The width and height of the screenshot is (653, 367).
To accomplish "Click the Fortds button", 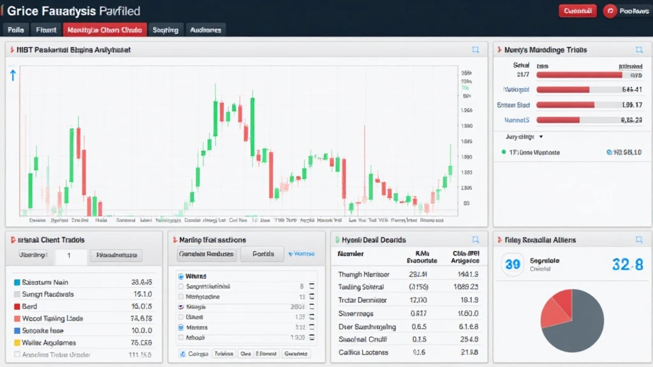I will coord(263,254).
